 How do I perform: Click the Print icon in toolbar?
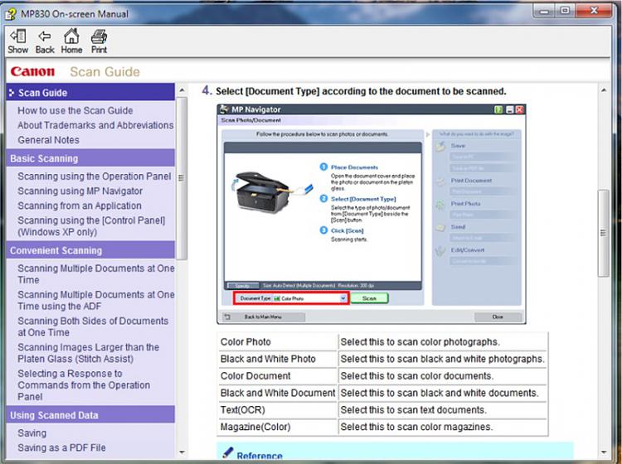pos(99,41)
